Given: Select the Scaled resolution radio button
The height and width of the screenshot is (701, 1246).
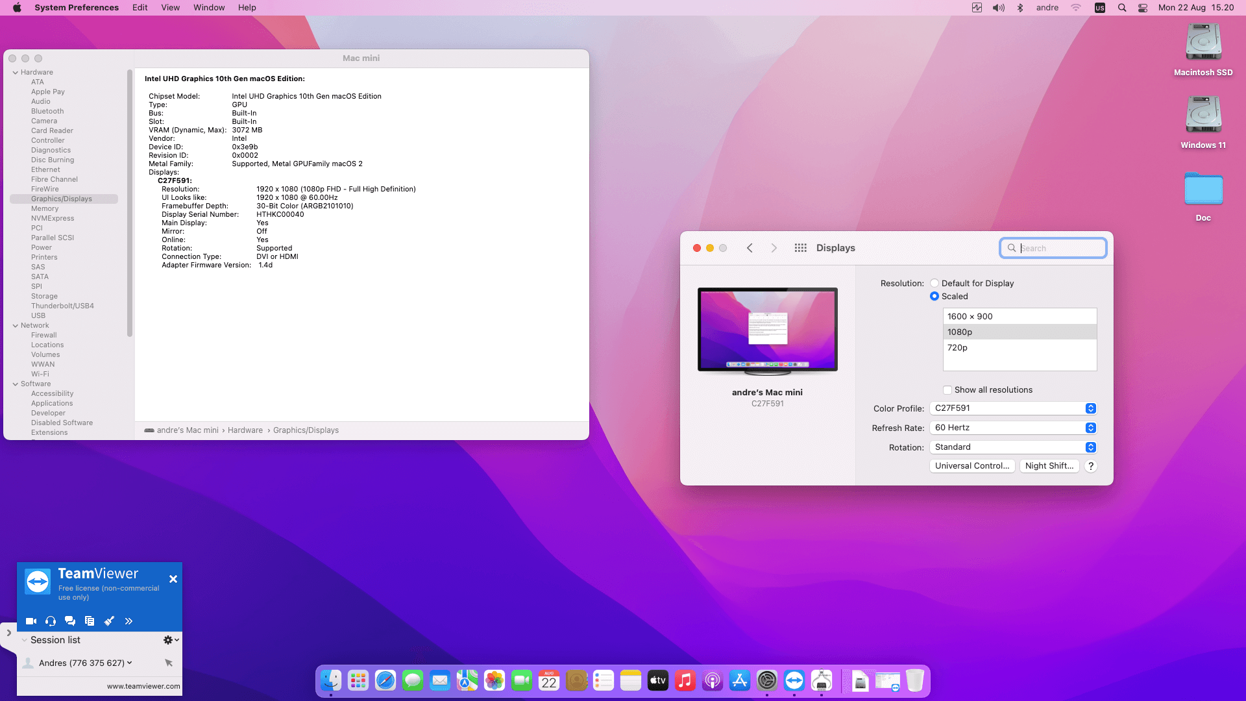Looking at the screenshot, I should (x=934, y=297).
